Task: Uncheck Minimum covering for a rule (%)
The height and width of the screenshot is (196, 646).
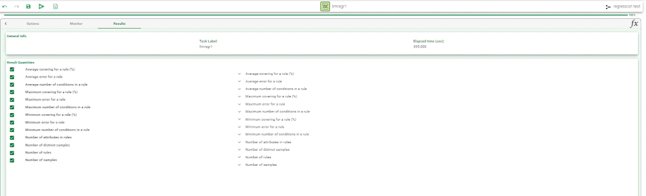Action: pyautogui.click(x=12, y=115)
